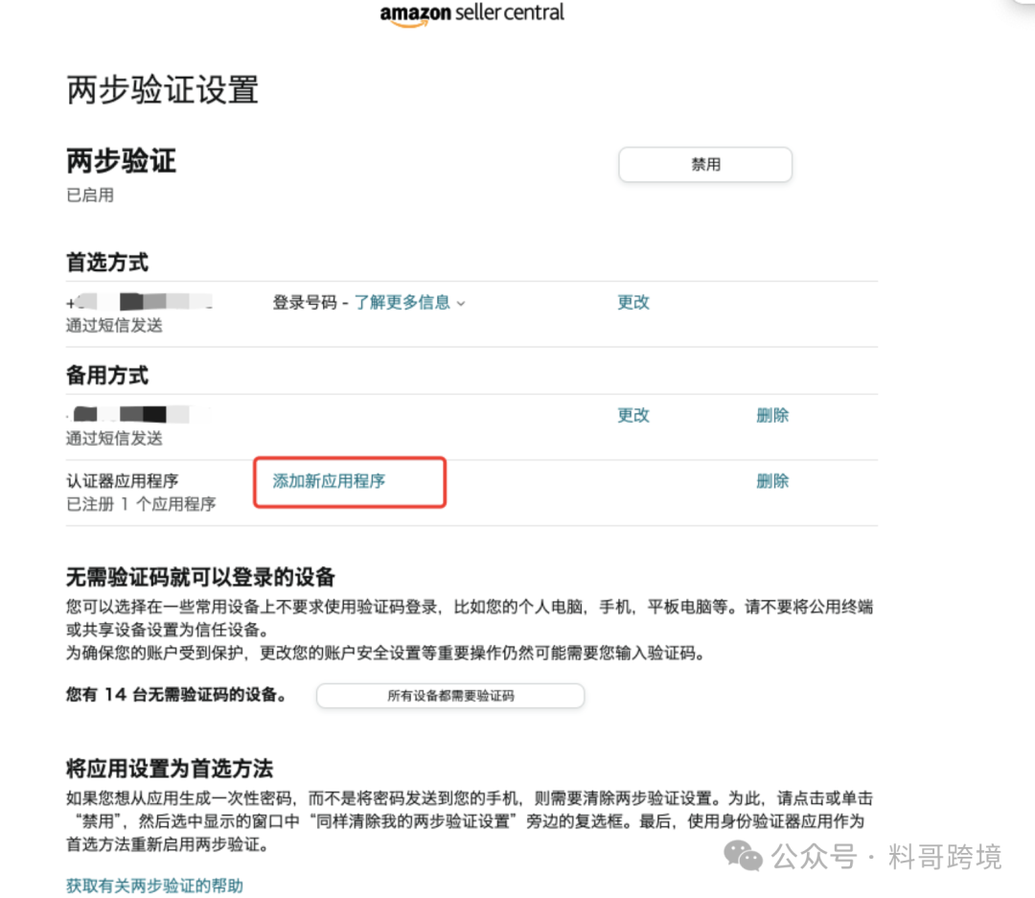
Task: Click the 两步验证设置 page title
Action: coord(162,90)
